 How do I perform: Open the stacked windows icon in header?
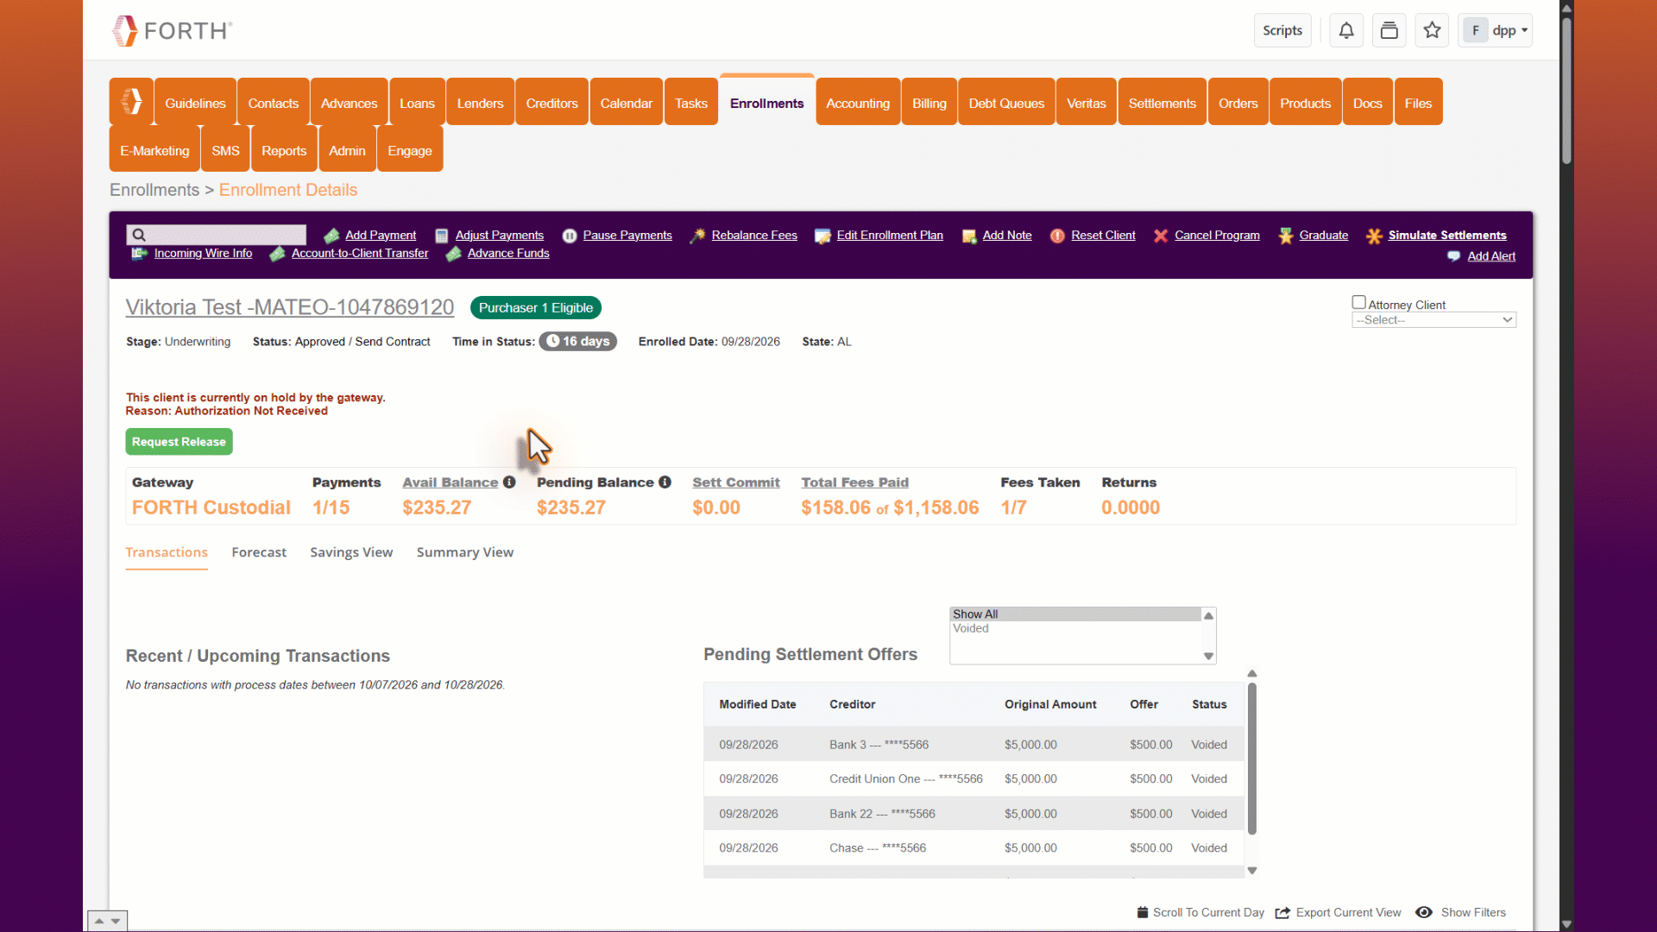click(1389, 30)
